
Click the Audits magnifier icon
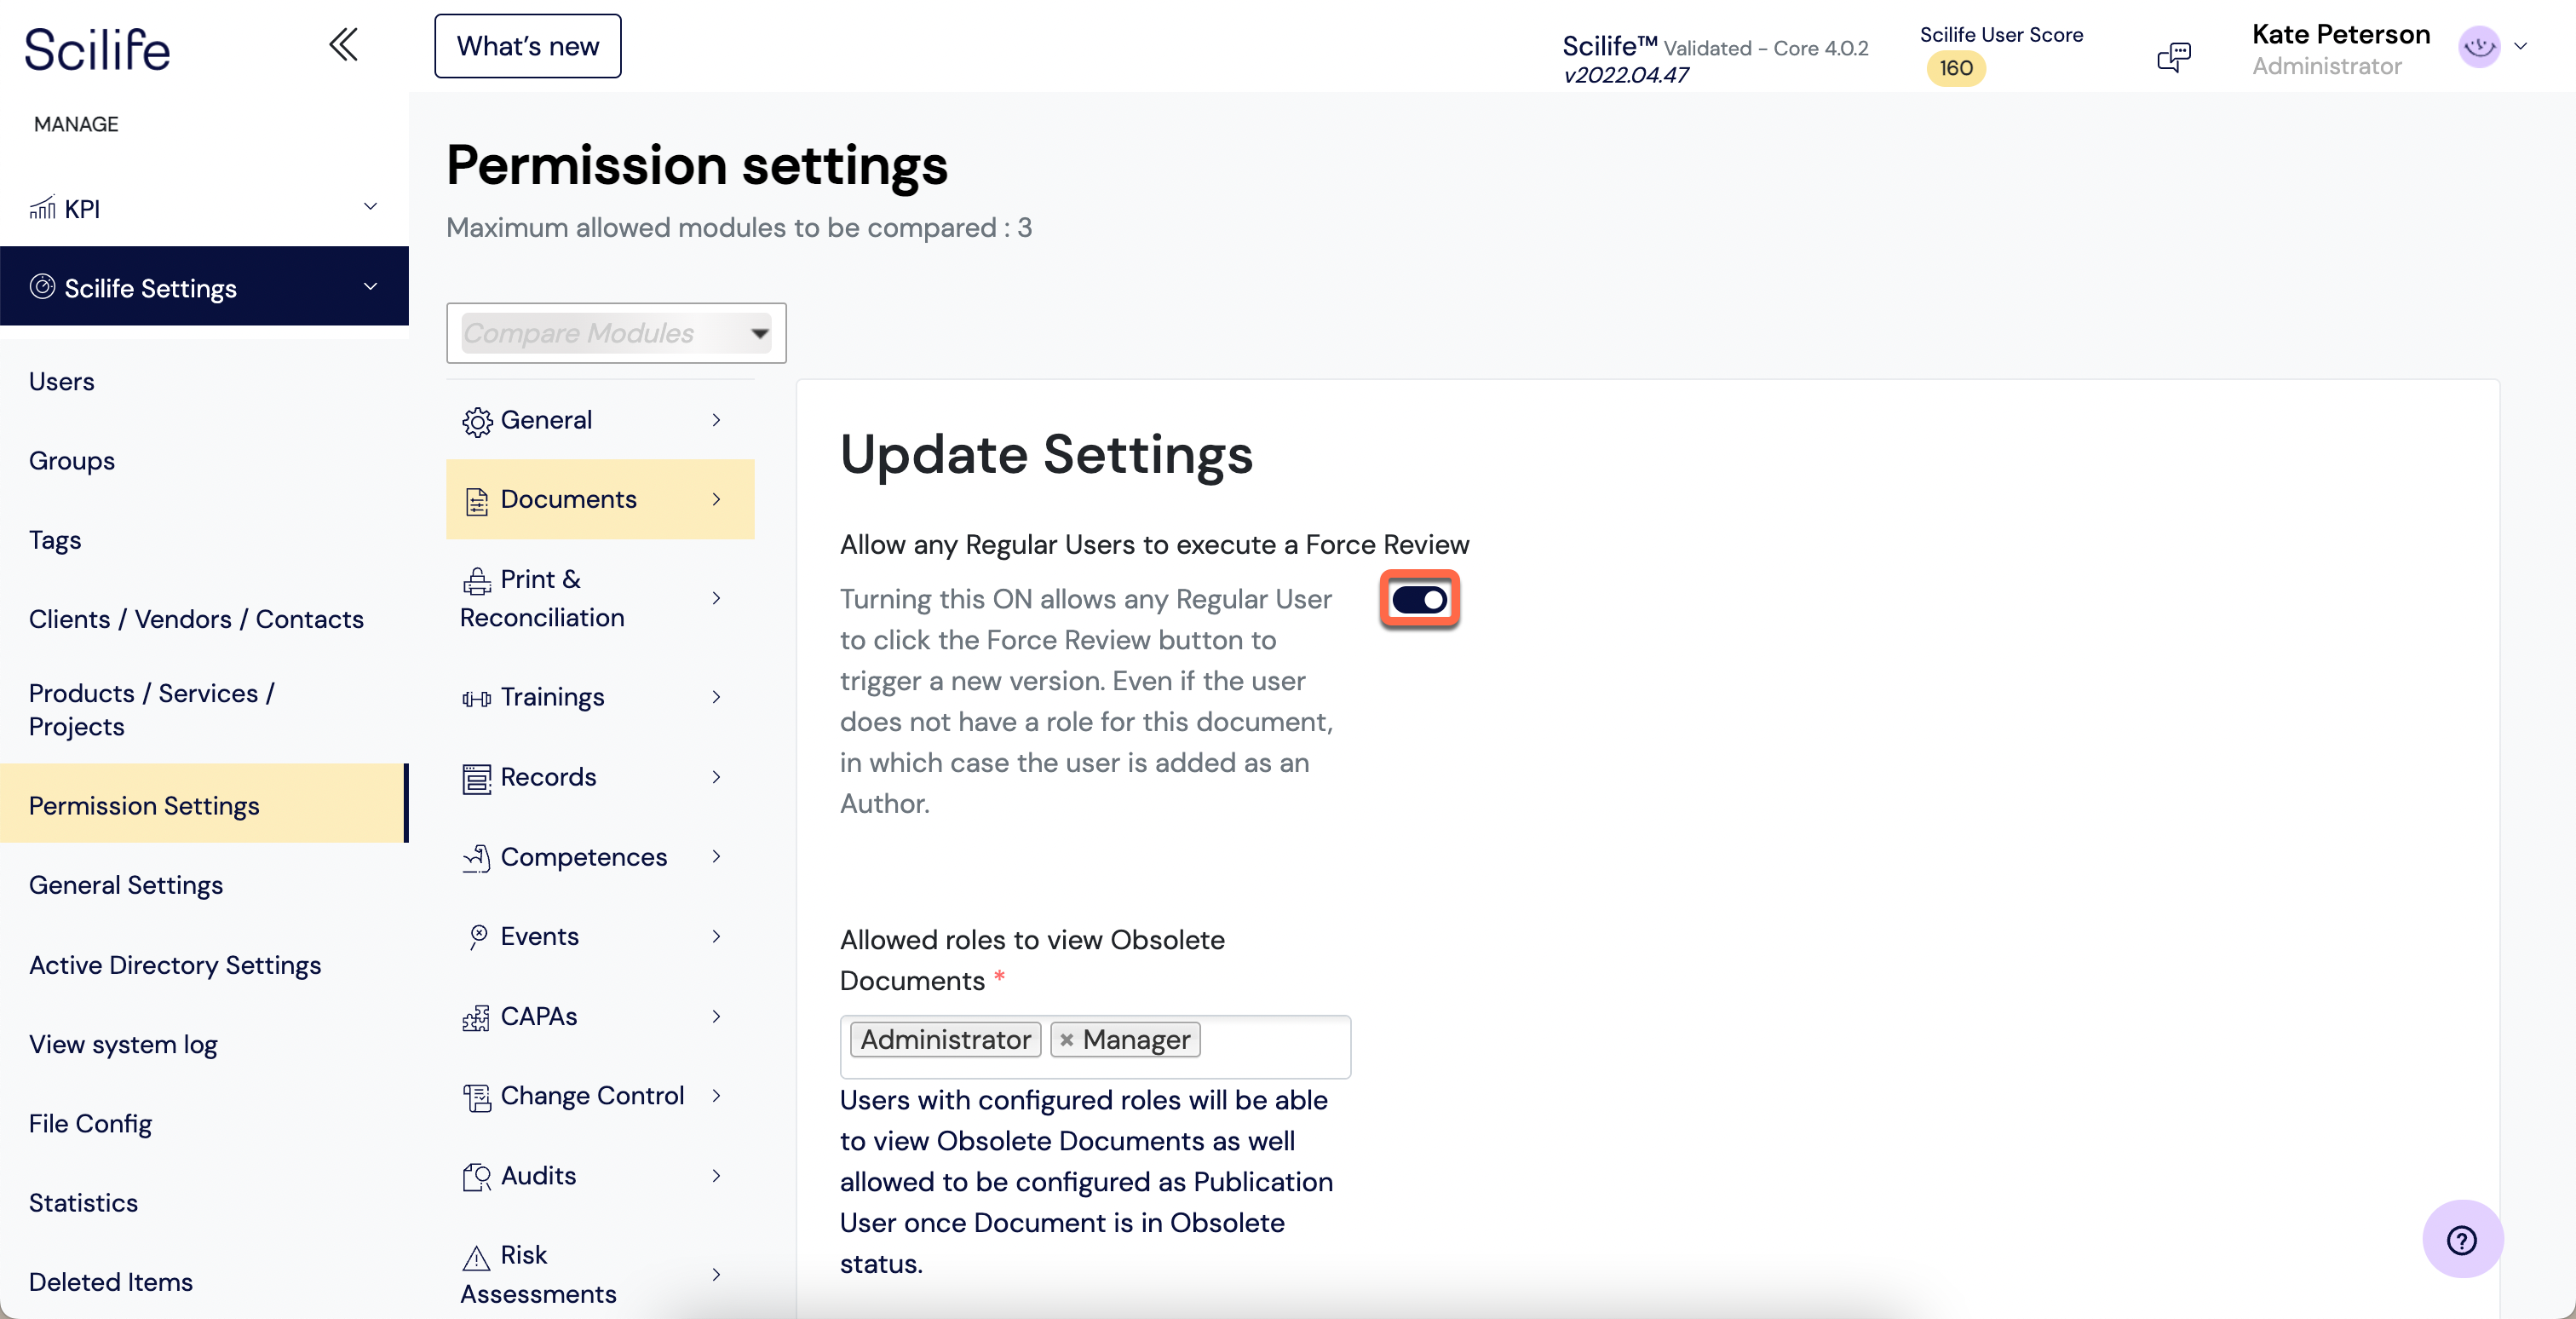coord(477,1177)
